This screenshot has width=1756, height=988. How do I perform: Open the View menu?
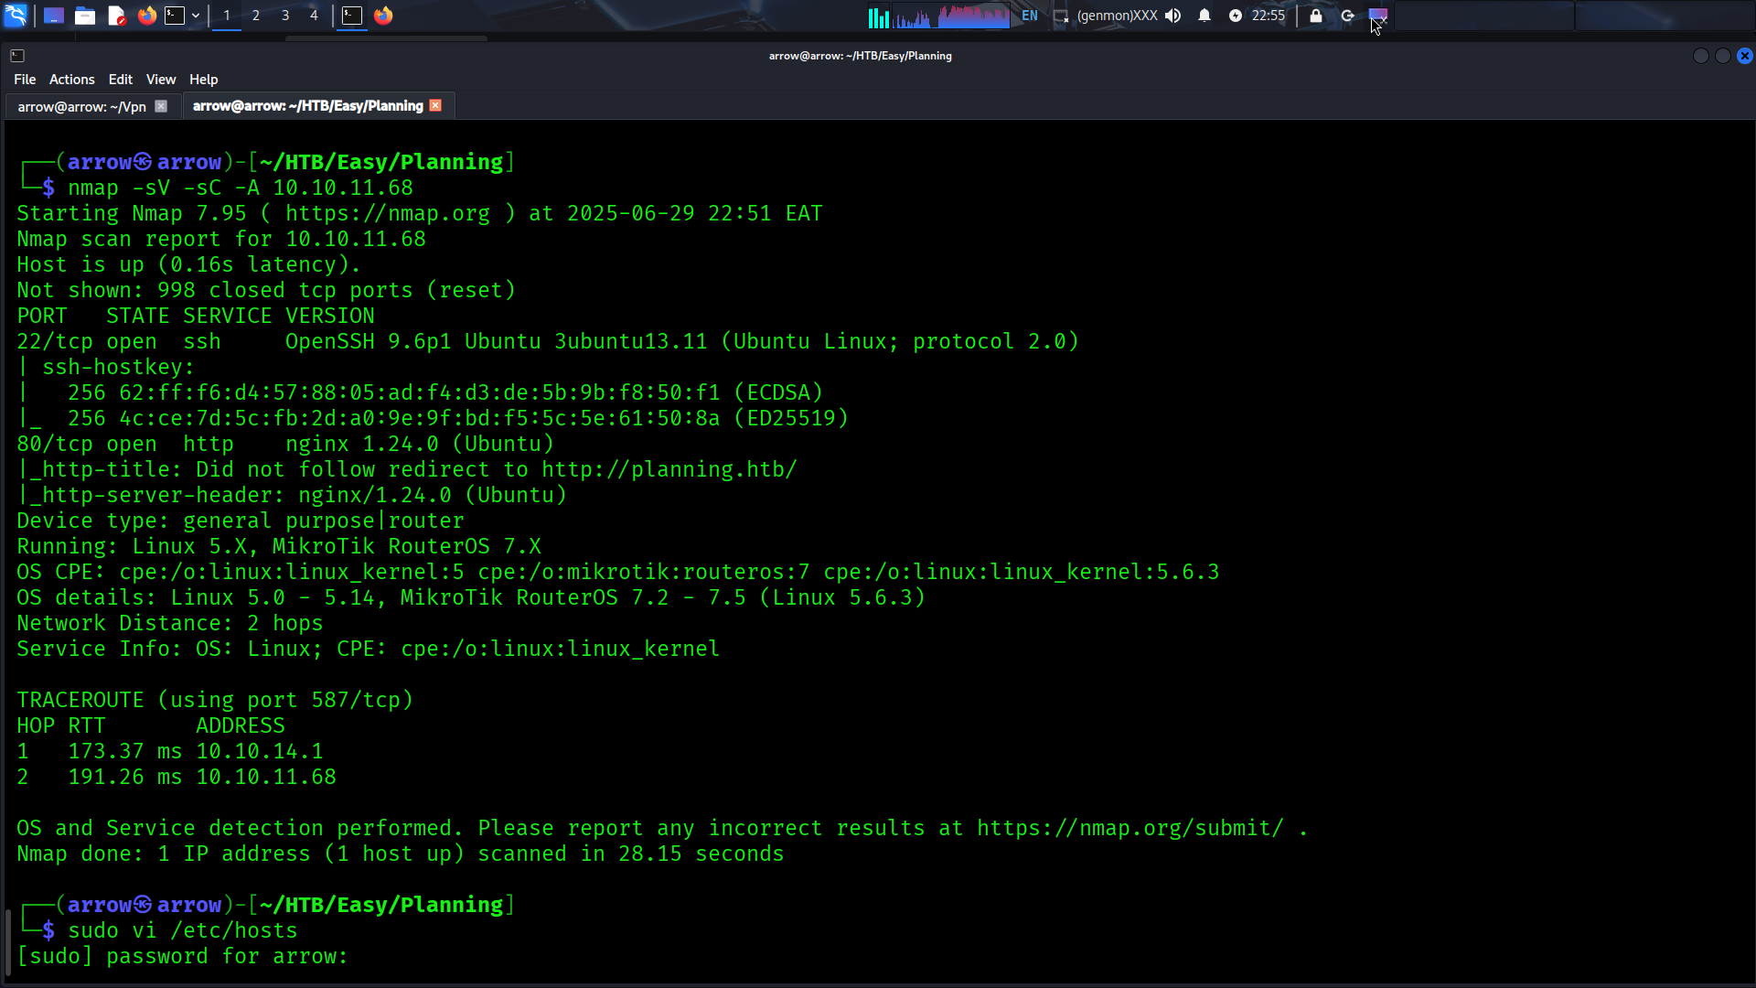(161, 80)
